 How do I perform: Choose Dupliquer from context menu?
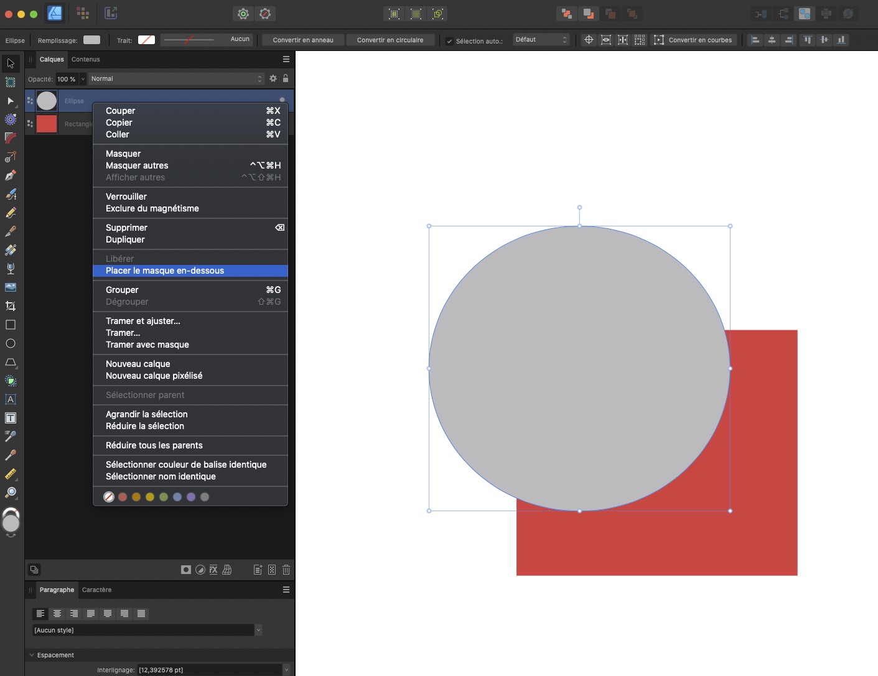tap(190, 239)
